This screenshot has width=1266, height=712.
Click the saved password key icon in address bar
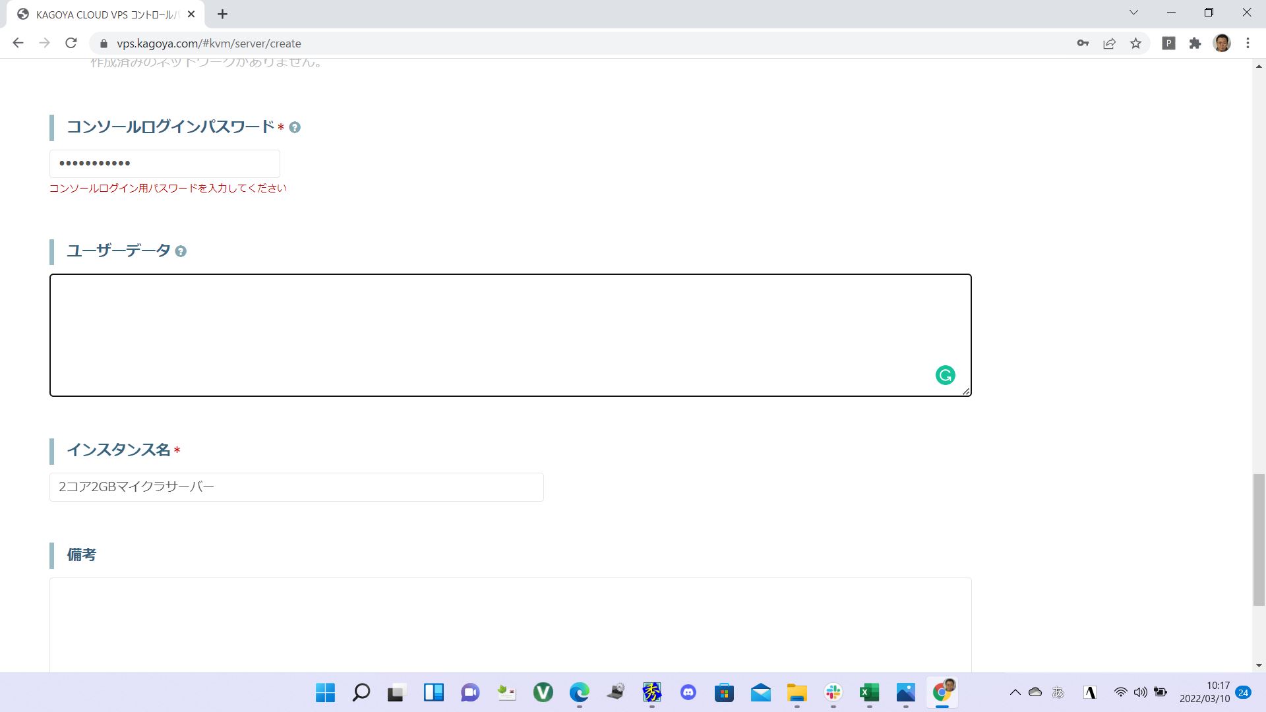(x=1083, y=43)
